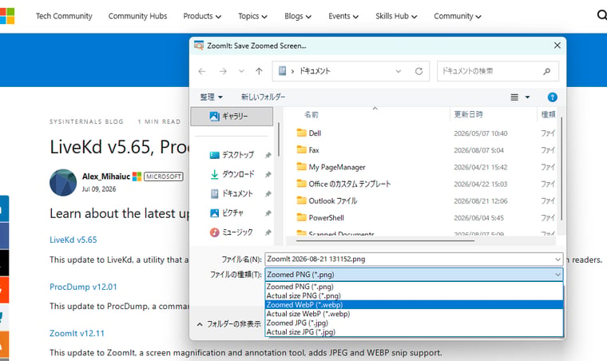Screen dimensions: 607x361
Task: Sort by 更新日時 column header
Action: click(468, 114)
